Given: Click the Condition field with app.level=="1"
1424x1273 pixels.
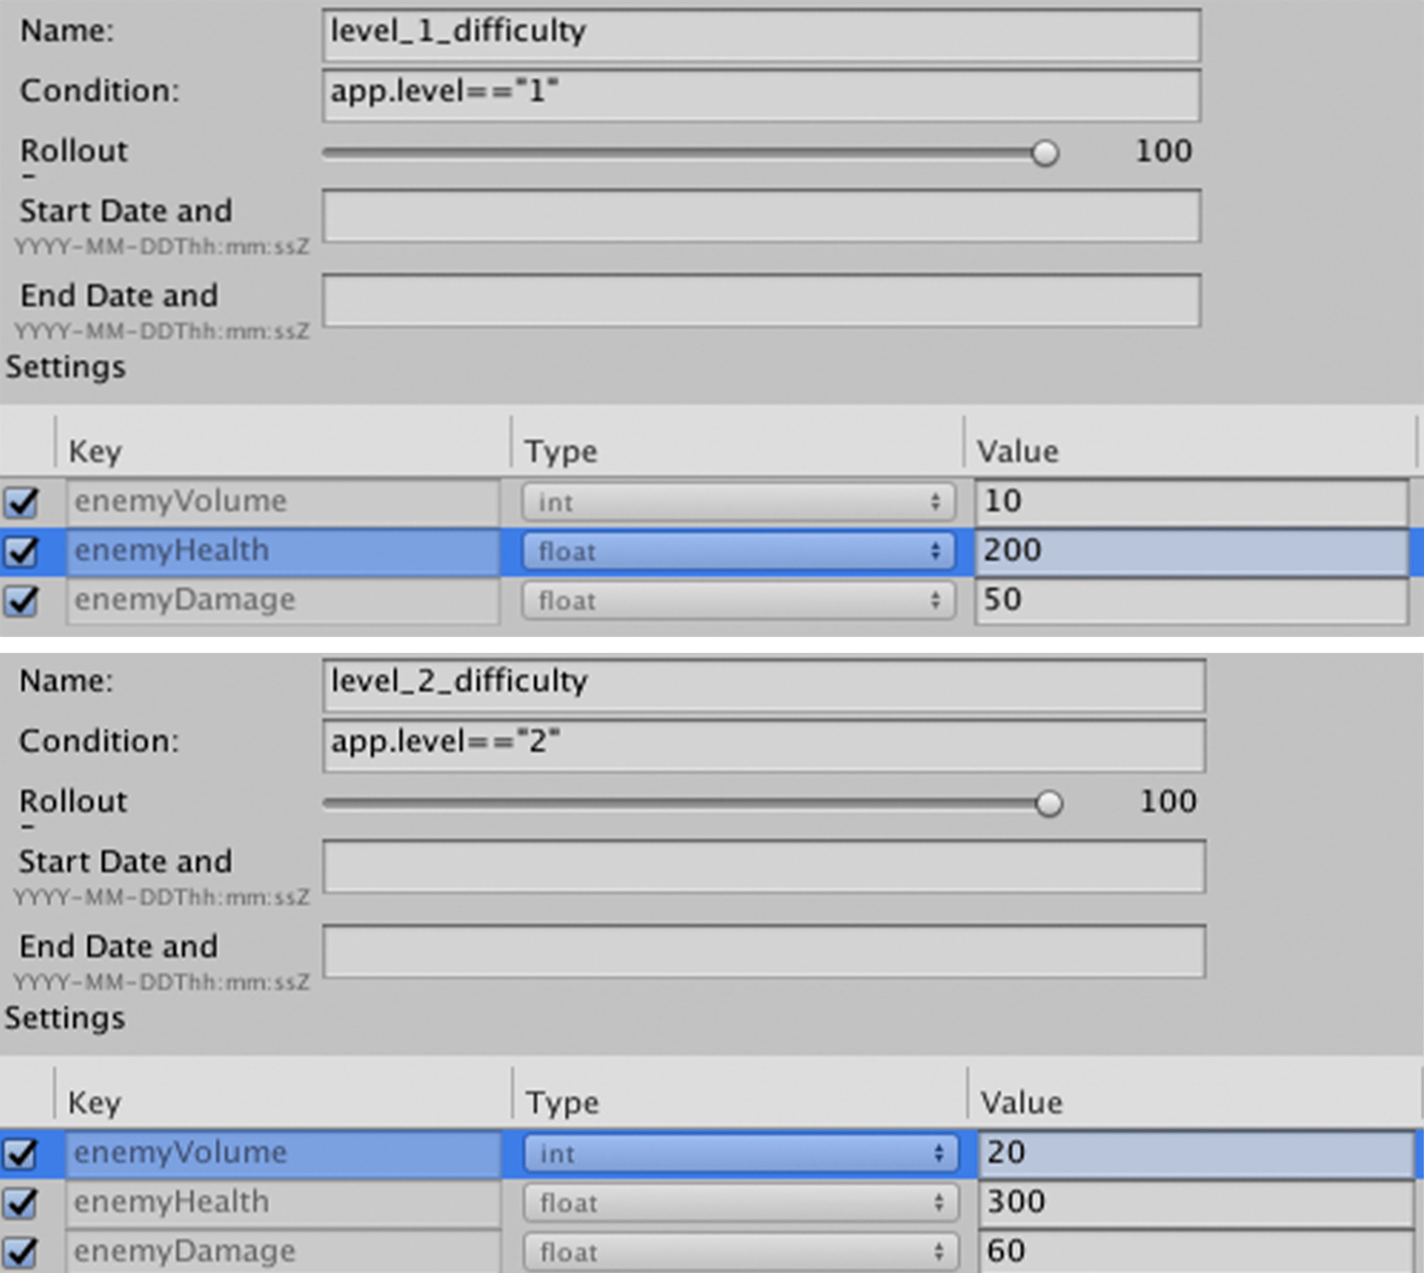Looking at the screenshot, I should click(x=762, y=95).
